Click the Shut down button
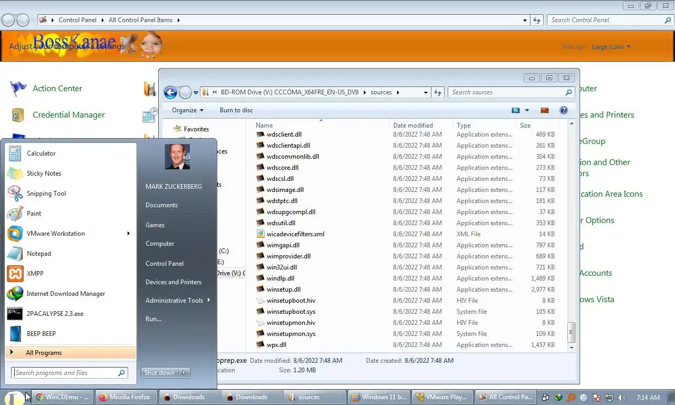 point(159,373)
